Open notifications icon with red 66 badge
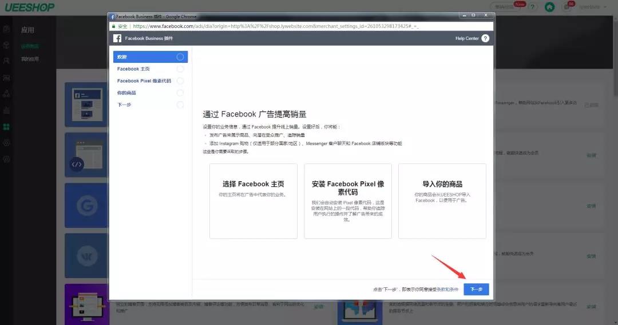Viewport: 618px width, 325px height. [567, 7]
